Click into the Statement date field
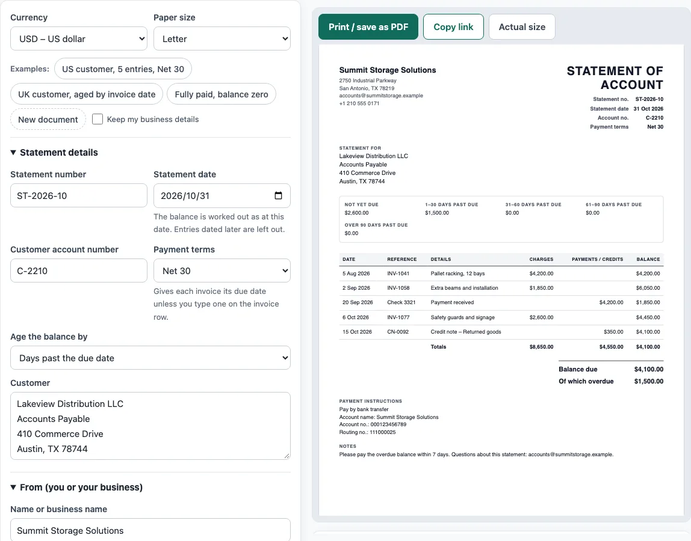The image size is (691, 541). [x=222, y=195]
